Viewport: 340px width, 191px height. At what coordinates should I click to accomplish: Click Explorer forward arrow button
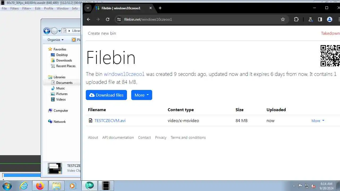[x=54, y=31]
